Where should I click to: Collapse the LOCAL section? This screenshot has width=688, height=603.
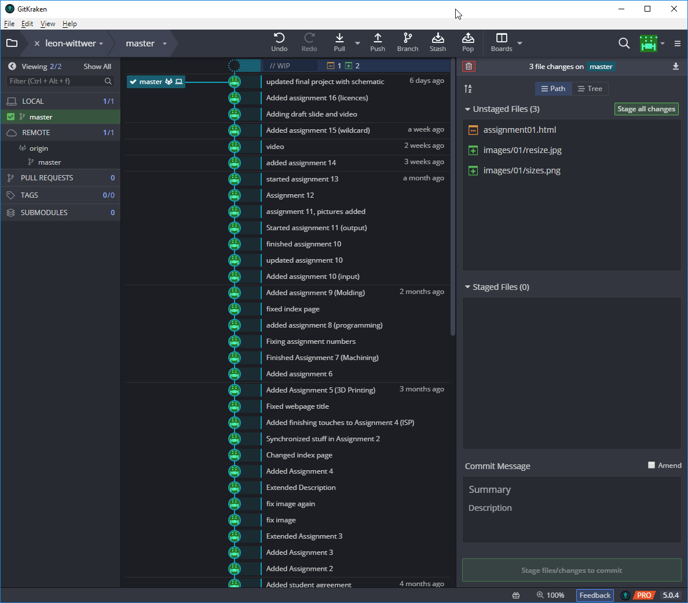(61, 101)
